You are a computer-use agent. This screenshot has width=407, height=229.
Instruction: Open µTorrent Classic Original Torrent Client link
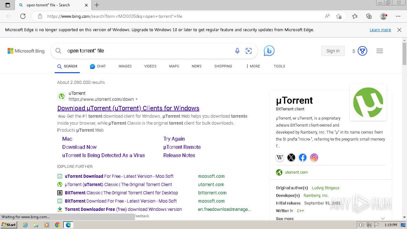pos(118,184)
